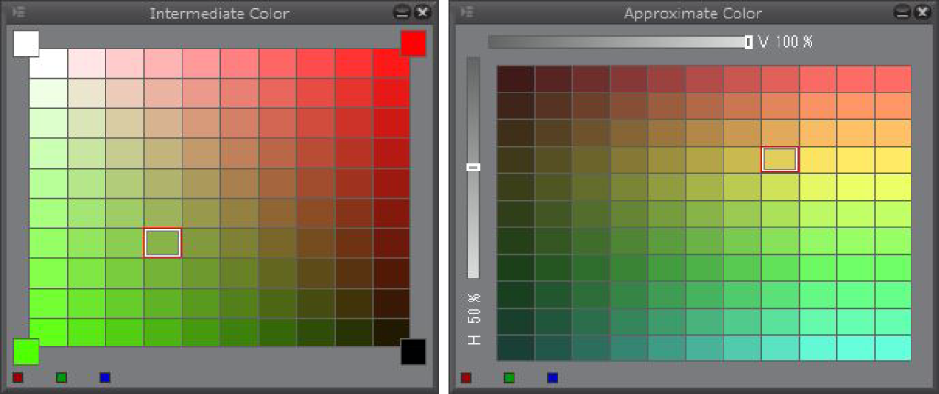Click the horizontal V slider handle
939x394 pixels.
(749, 41)
